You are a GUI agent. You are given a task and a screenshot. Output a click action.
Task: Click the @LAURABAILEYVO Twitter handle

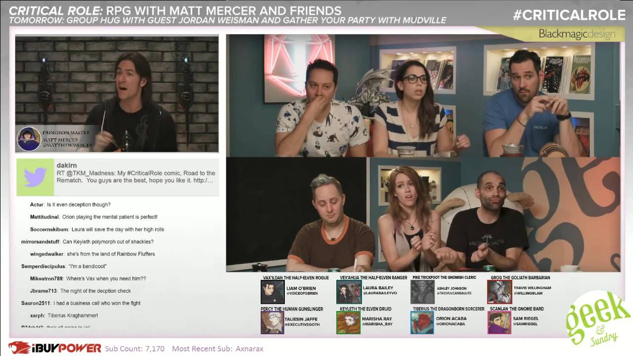tap(380, 293)
